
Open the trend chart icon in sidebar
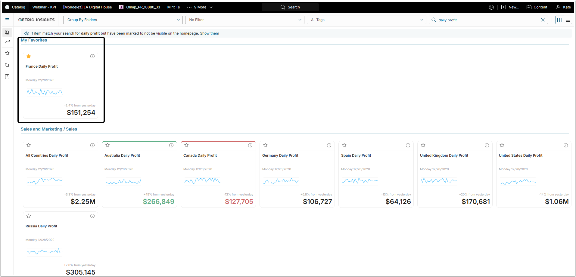(7, 42)
